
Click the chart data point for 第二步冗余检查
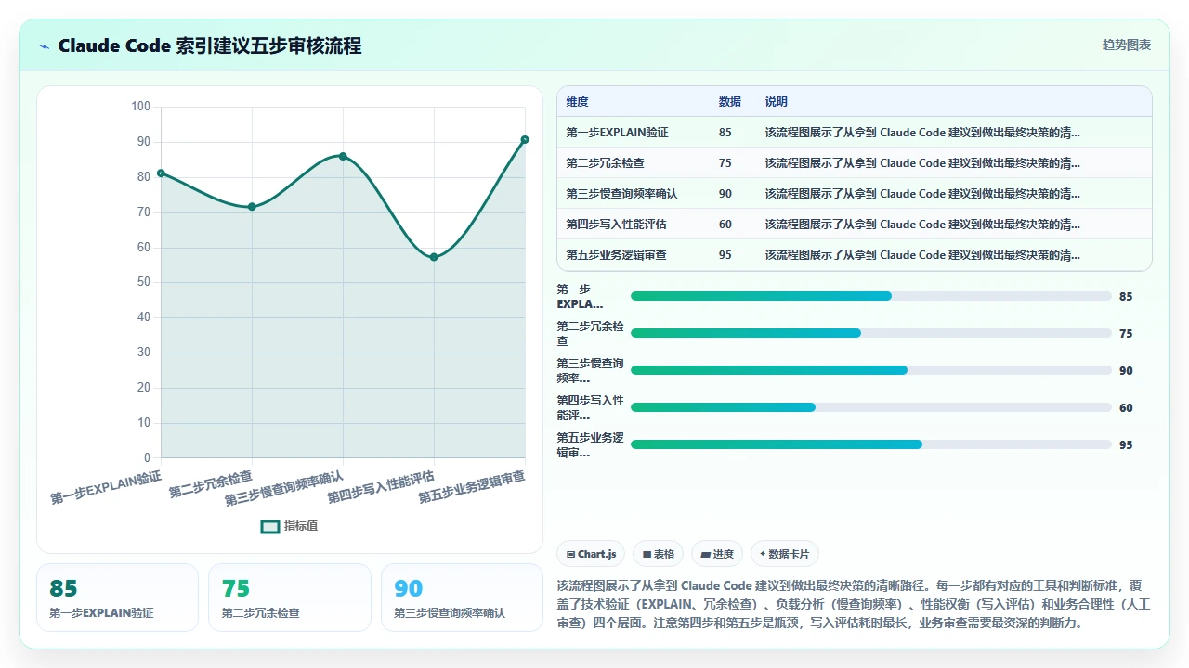pyautogui.click(x=252, y=207)
